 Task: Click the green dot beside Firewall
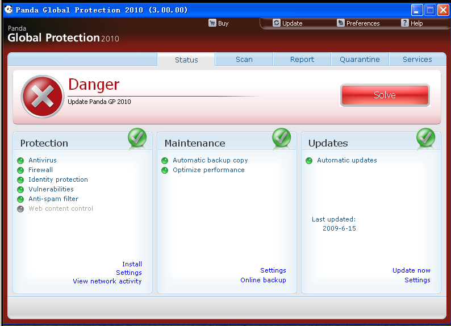click(20, 170)
